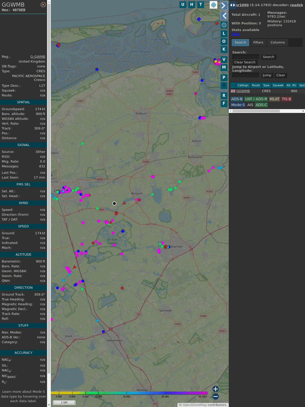Click the black circle aircraft marker near Burgum
The image size is (305, 407).
114,203
